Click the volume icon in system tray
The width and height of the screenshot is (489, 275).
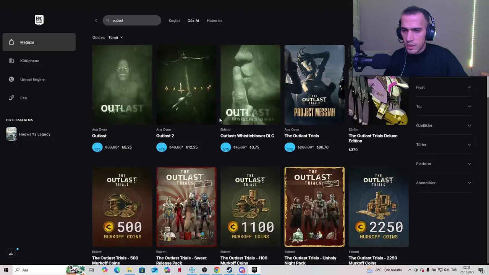446,270
